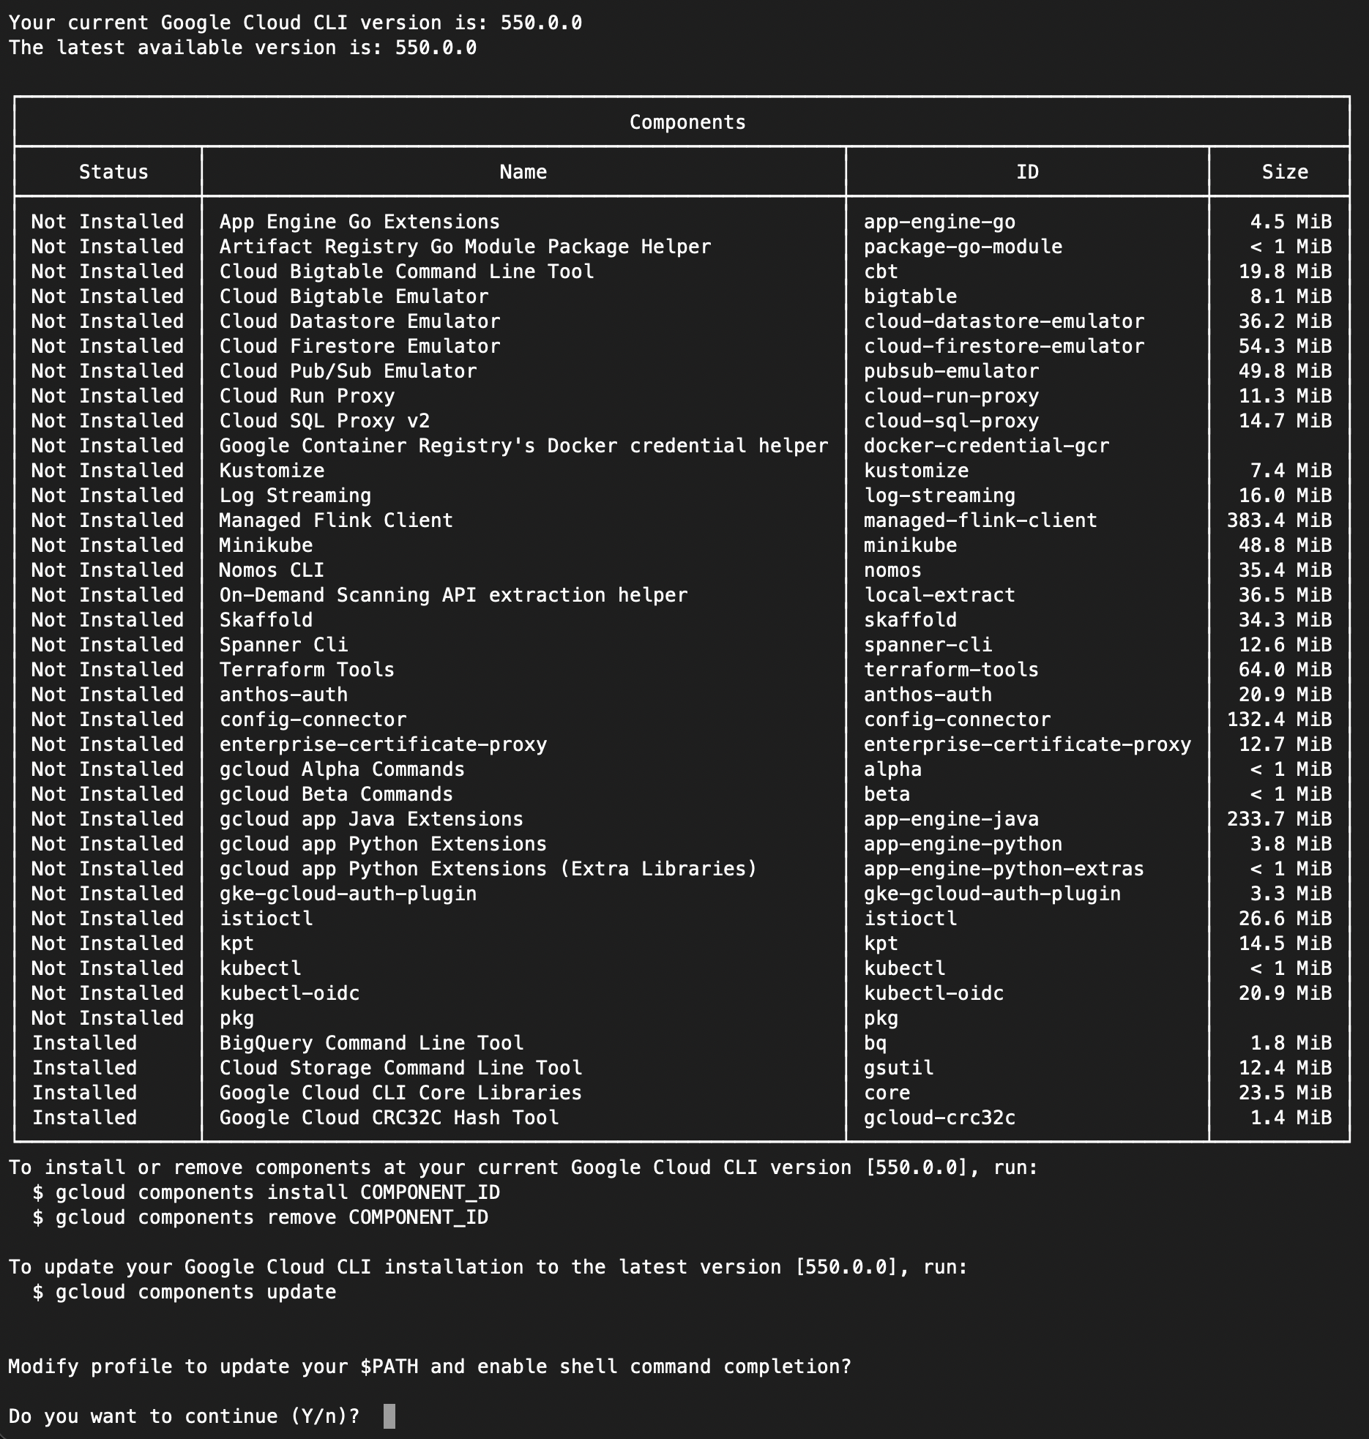1369x1439 pixels.
Task: Click 'Your current Google Cloud CLI version' line
Action: tap(295, 23)
